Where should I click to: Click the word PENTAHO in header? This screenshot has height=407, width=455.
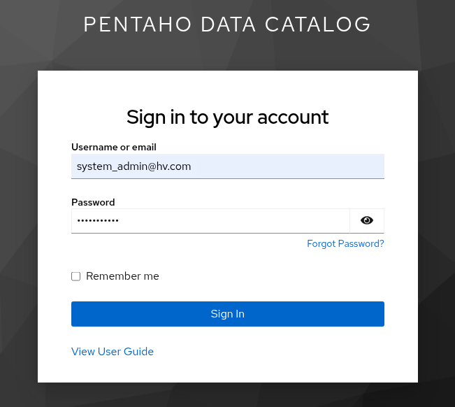[x=138, y=24]
